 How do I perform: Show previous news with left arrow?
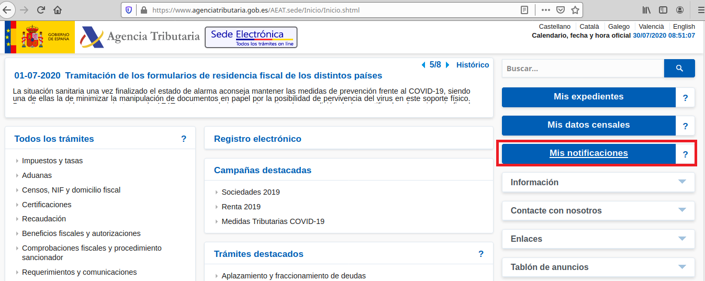tap(423, 65)
